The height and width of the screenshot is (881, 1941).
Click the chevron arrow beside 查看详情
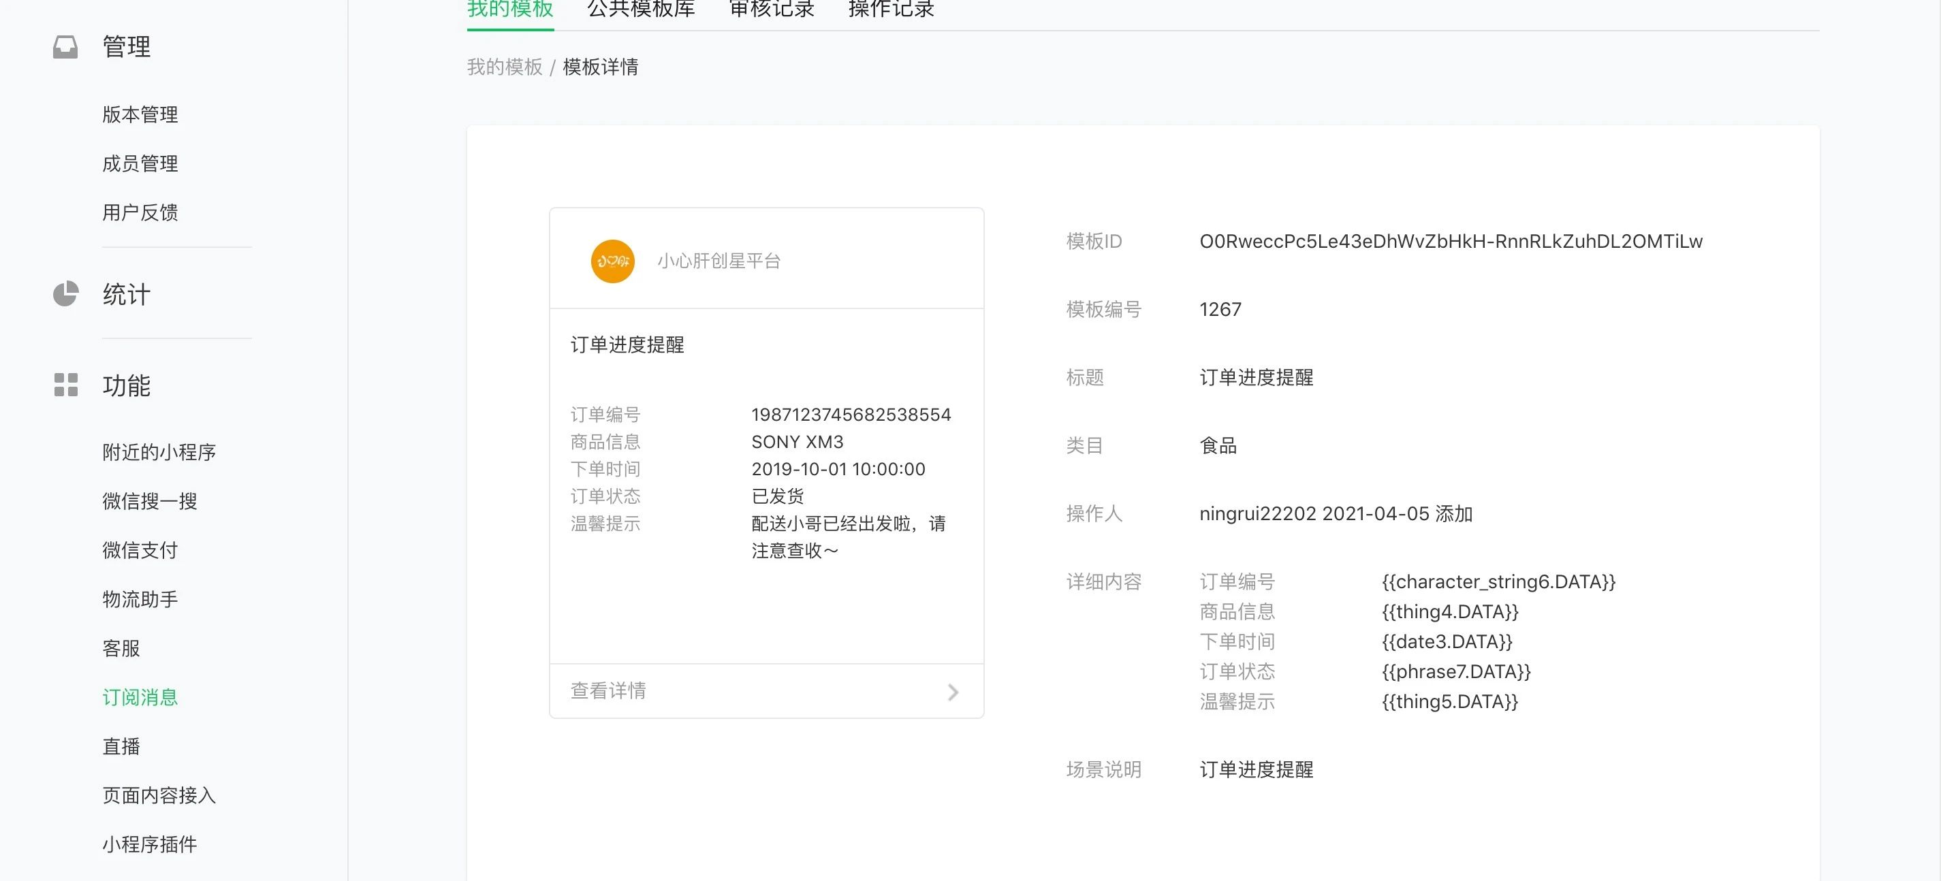[952, 692]
